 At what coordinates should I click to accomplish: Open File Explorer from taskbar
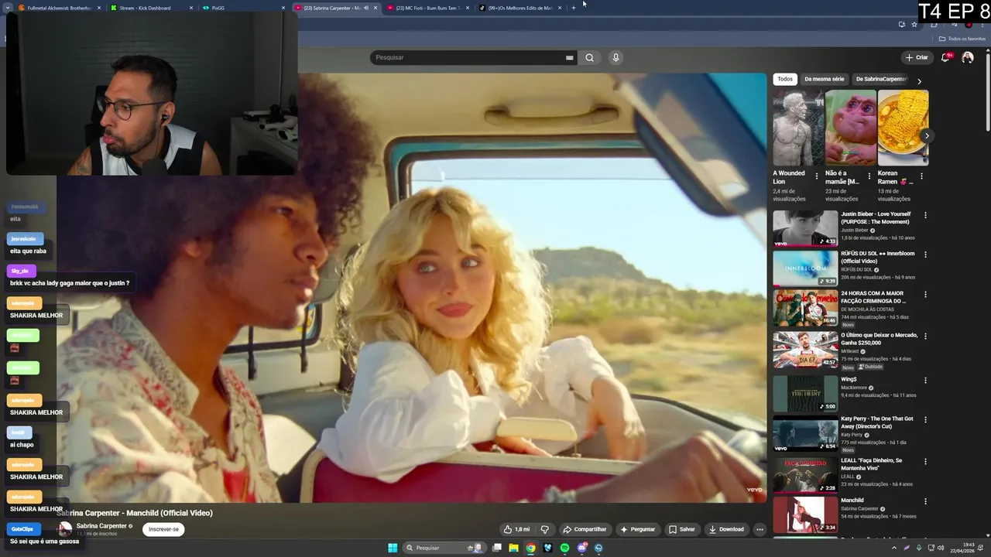tap(513, 548)
